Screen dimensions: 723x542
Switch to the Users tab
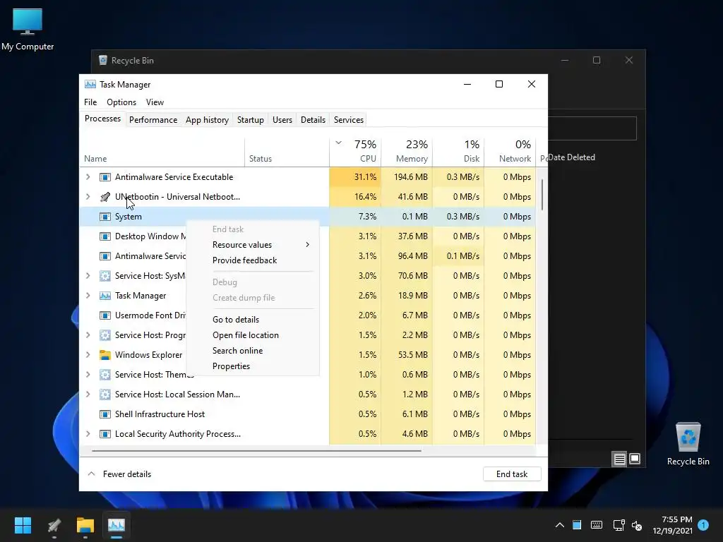[x=282, y=120]
